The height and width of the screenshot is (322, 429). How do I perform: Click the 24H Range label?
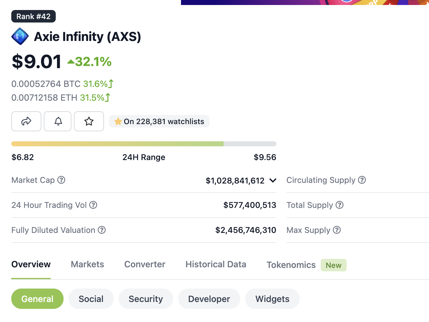(144, 157)
